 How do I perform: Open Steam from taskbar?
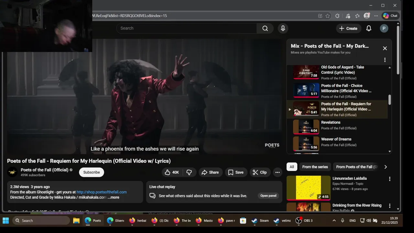click(x=260, y=221)
